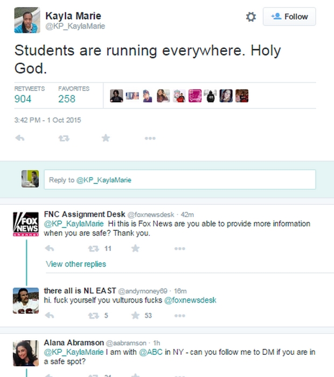Favorite the main tweet with the star
The height and width of the screenshot is (377, 334).
pyautogui.click(x=106, y=138)
